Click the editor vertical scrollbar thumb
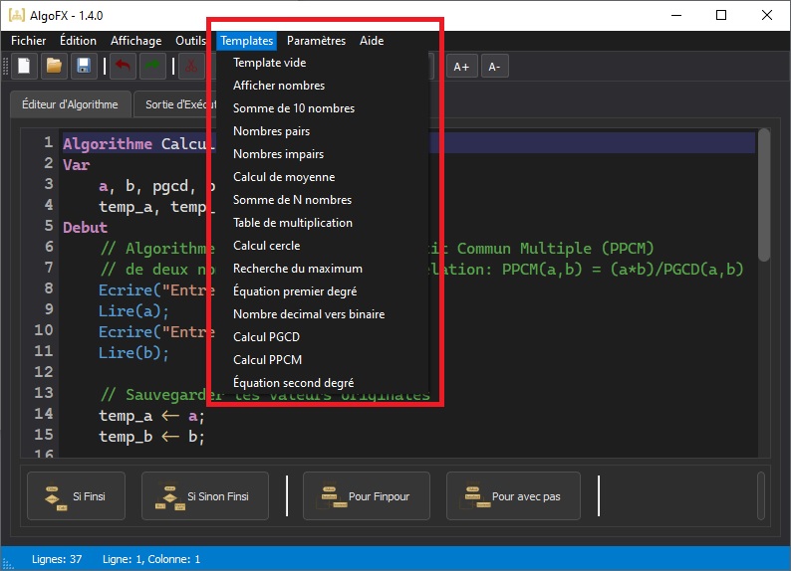Screen dimensions: 791x571 [x=764, y=195]
